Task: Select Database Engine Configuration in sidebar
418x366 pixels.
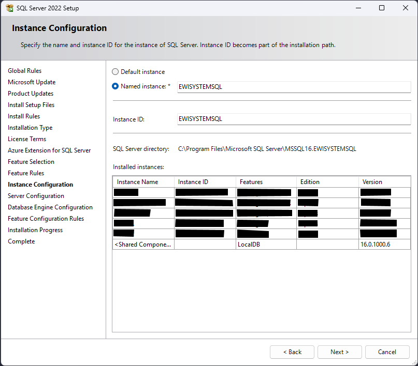Action: (50, 207)
